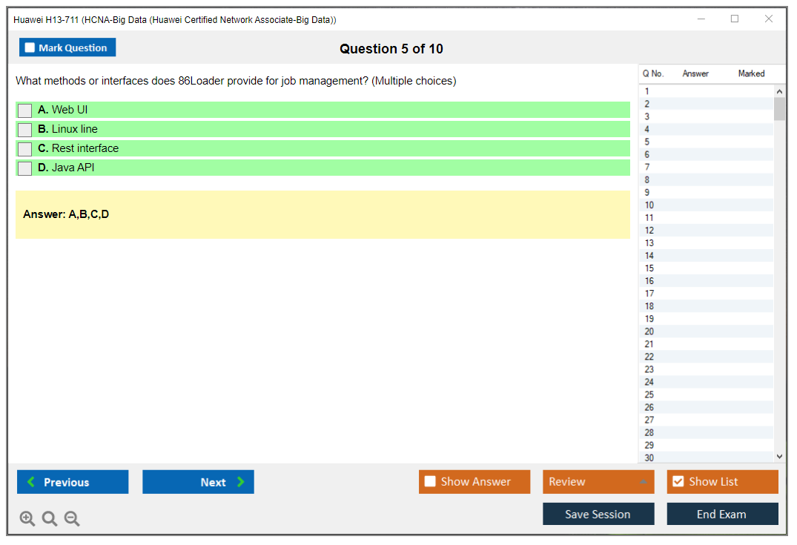Viewport: 797px width, 545px height.
Task: Click the reset zoom magnifier icon
Action: click(x=50, y=519)
